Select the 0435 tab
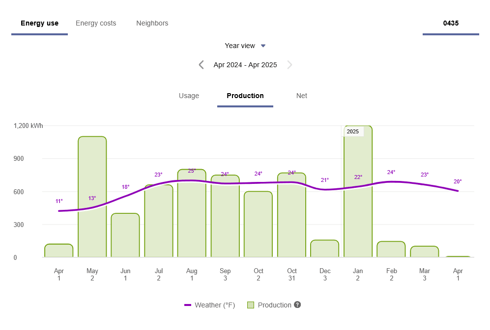The height and width of the screenshot is (330, 490). coord(450,23)
